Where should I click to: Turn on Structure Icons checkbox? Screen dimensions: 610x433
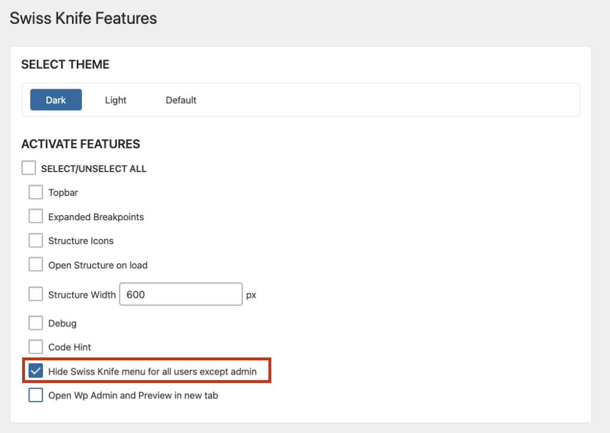[x=36, y=241]
